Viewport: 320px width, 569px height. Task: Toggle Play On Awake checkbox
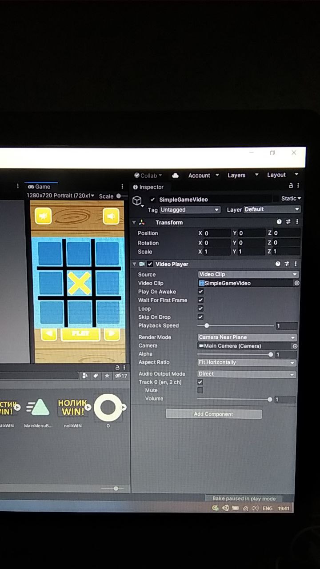pos(200,292)
